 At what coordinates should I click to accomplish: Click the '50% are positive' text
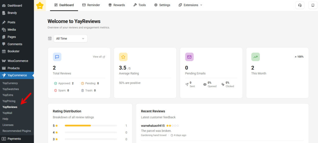point(129,83)
